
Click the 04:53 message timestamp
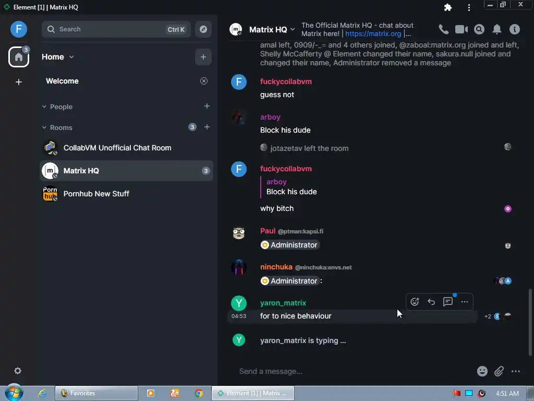[x=239, y=316]
